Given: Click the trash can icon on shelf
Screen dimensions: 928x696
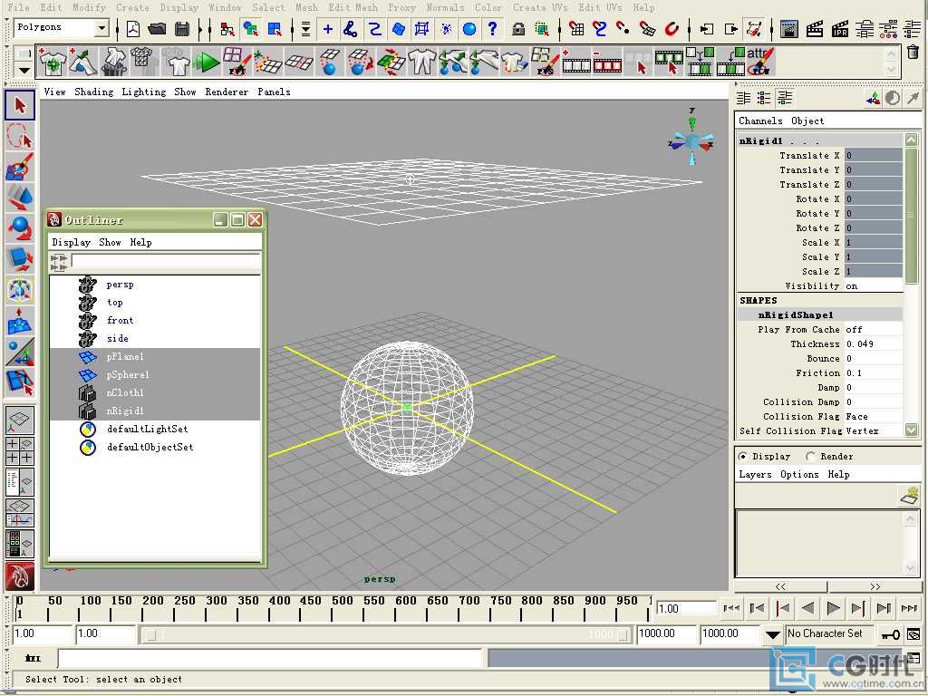Looking at the screenshot, I should point(913,53).
